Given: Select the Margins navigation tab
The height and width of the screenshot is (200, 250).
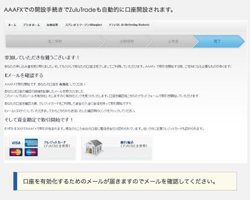Looking at the screenshot, I should coord(83,25).
